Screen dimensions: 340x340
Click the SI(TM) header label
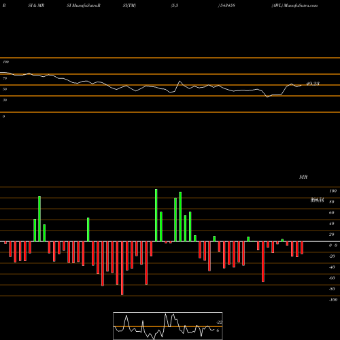coord(129,5)
